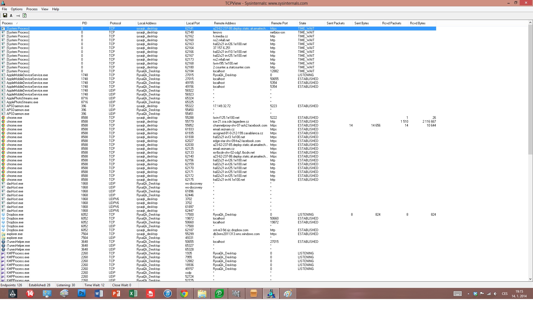This screenshot has width=533, height=330.
Task: Open the Options menu
Action: tap(17, 9)
